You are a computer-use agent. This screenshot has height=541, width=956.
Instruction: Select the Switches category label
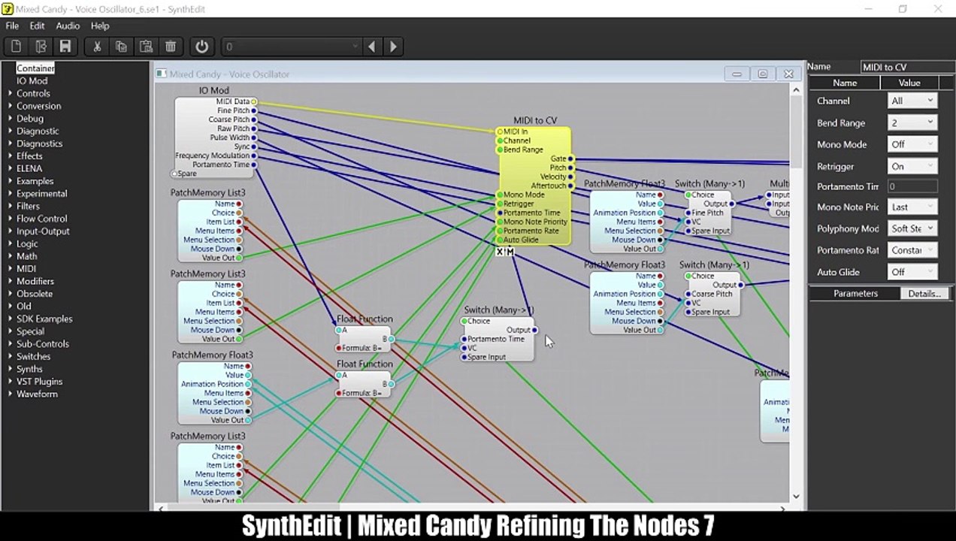[34, 356]
